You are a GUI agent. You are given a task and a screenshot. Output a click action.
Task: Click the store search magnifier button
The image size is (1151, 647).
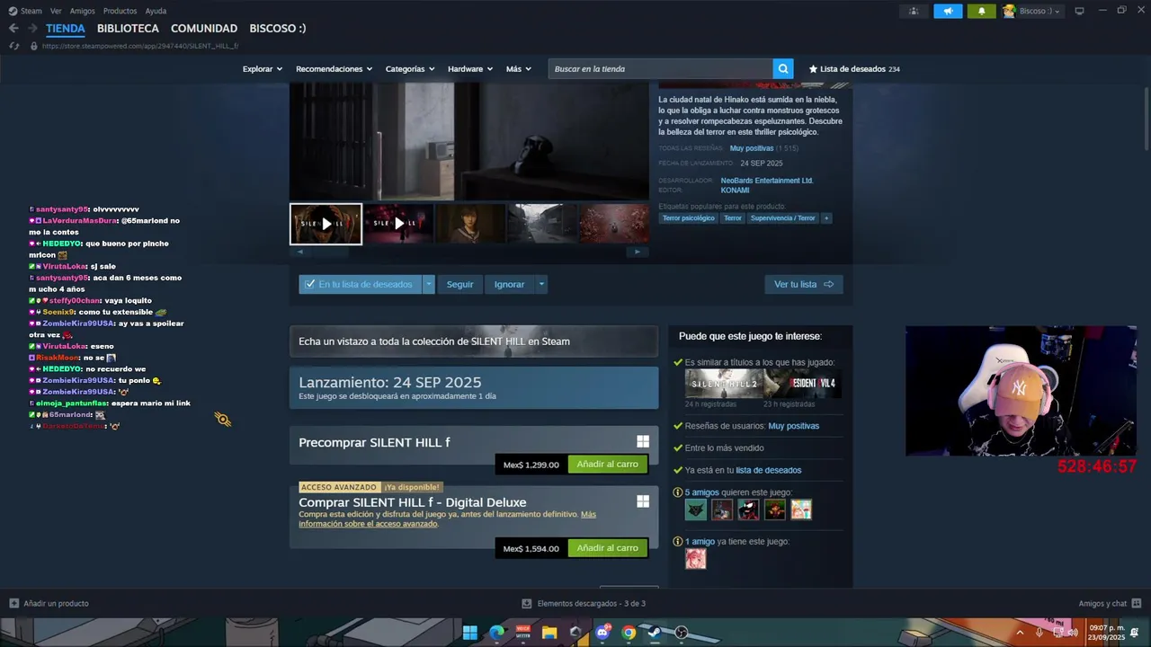point(784,68)
